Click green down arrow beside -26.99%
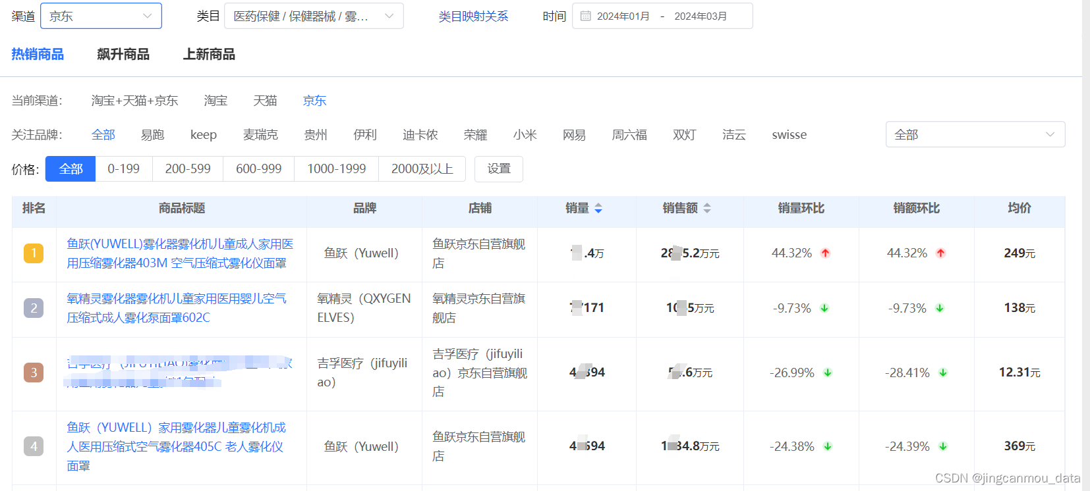 [828, 373]
